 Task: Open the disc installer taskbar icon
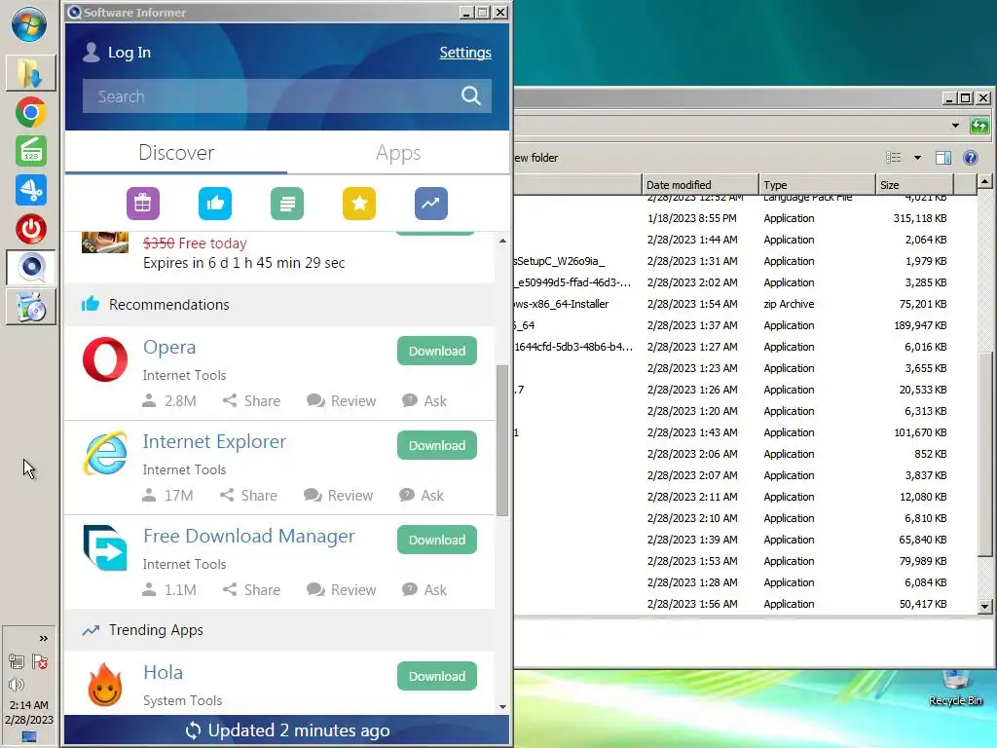click(x=30, y=307)
